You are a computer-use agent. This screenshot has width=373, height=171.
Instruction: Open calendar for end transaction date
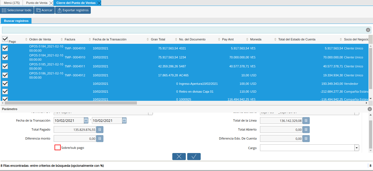[124, 120]
